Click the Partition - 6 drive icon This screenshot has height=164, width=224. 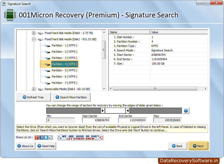(48, 77)
